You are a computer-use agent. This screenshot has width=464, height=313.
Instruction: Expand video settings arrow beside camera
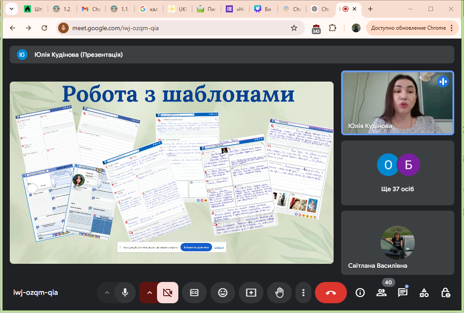click(149, 293)
